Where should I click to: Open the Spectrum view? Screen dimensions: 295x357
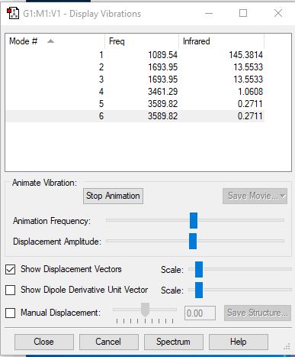174,342
